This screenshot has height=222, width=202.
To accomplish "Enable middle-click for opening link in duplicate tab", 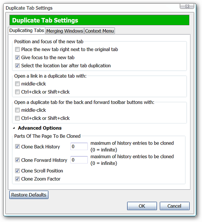I will click(x=17, y=84).
